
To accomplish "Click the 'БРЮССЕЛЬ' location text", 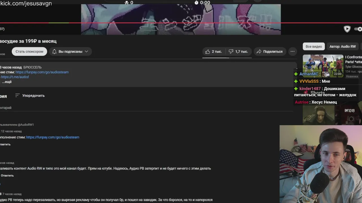I will coord(33,67).
